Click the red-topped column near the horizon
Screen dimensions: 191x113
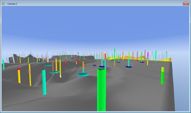[x=105, y=56]
